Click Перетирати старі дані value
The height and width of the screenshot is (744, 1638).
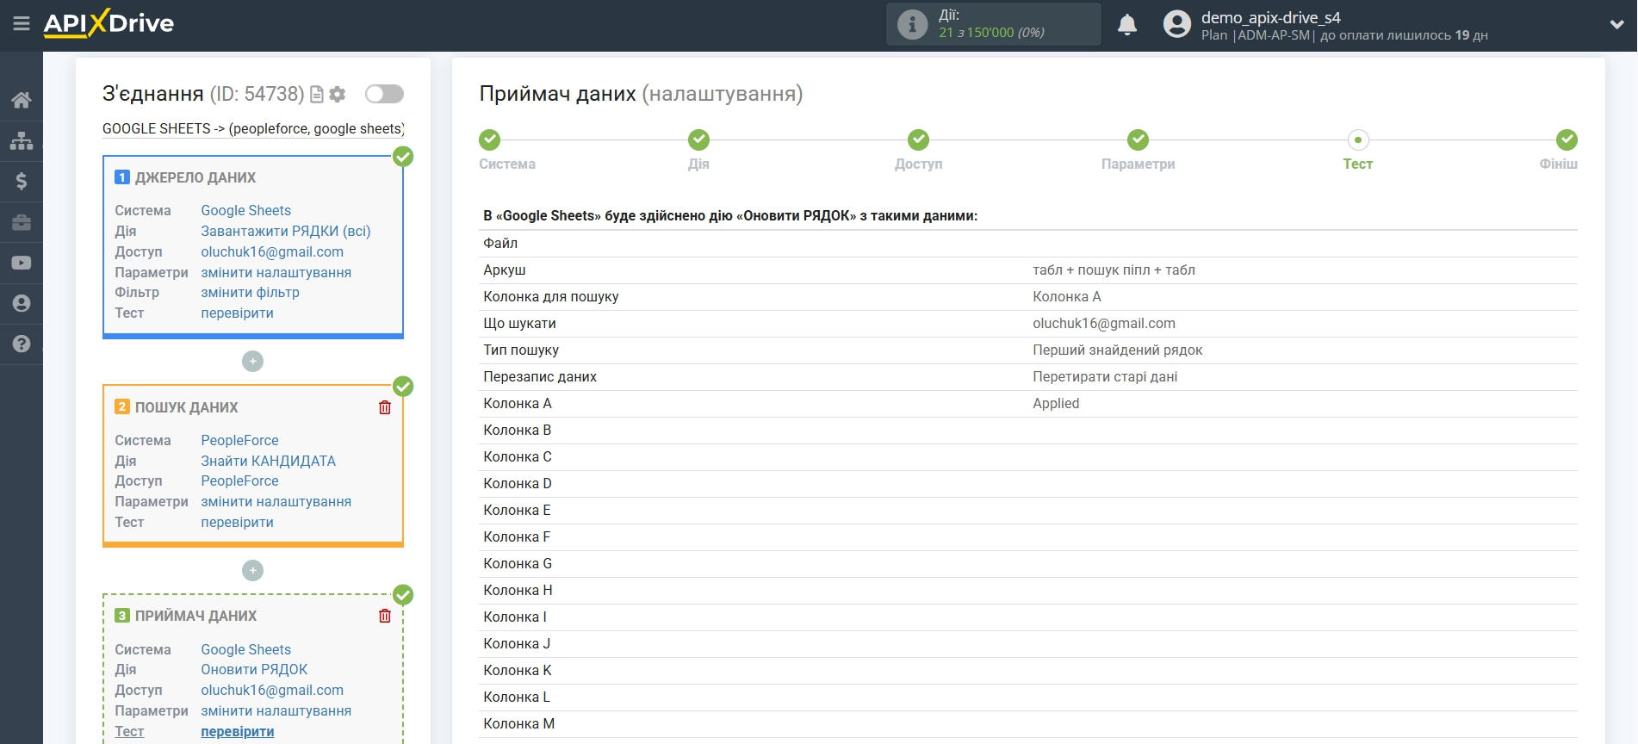coord(1105,376)
